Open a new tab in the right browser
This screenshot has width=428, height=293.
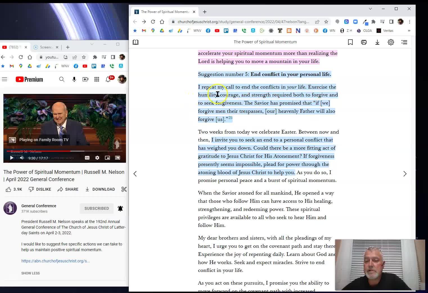click(x=205, y=12)
